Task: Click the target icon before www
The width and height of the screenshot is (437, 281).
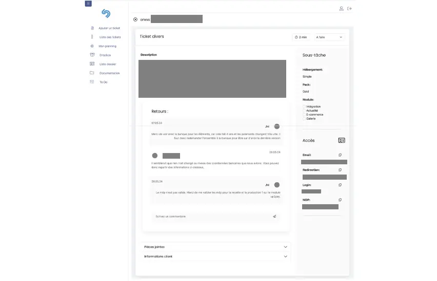Action: (x=135, y=19)
